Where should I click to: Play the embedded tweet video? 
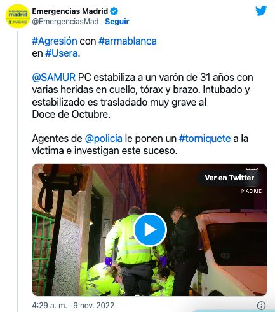pyautogui.click(x=151, y=230)
